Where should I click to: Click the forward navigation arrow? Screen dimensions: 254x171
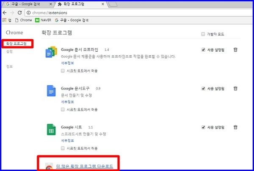[x=12, y=13]
